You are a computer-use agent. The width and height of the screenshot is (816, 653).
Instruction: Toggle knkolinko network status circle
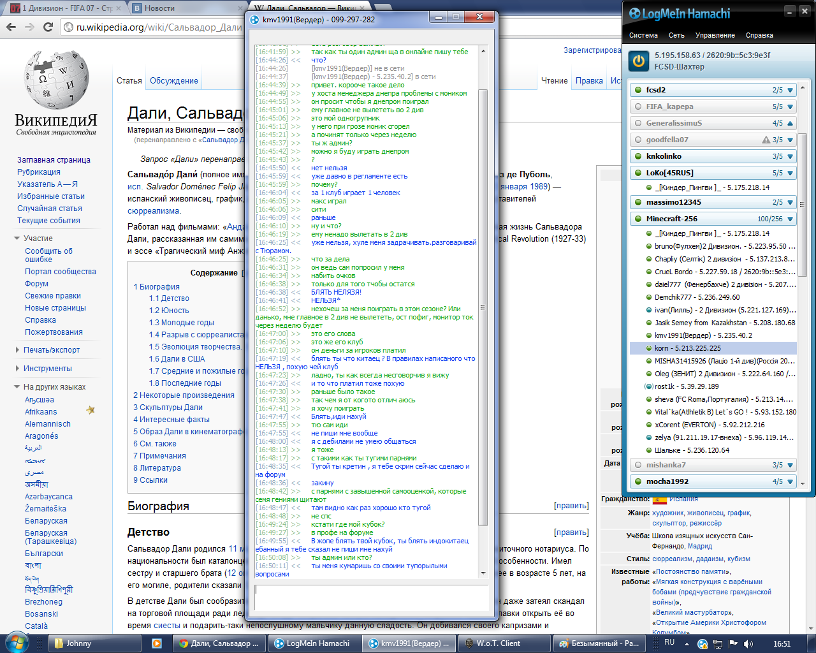[638, 156]
